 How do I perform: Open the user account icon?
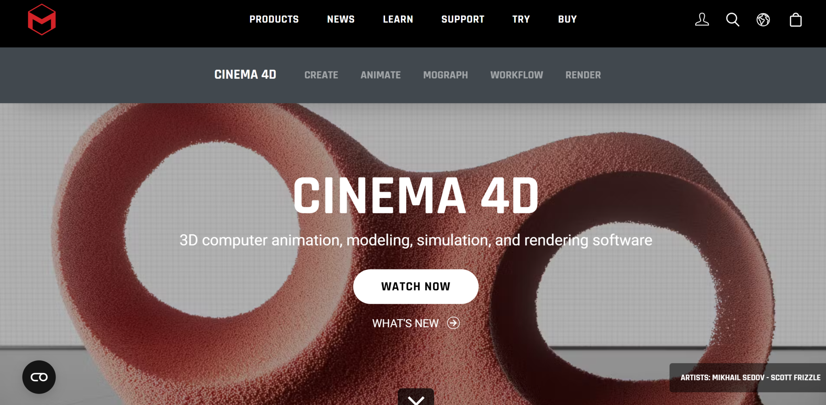702,20
